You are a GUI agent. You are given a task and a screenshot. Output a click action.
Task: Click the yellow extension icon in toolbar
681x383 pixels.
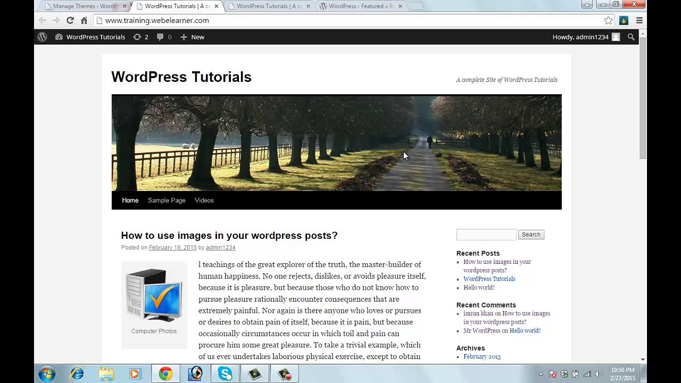click(624, 20)
